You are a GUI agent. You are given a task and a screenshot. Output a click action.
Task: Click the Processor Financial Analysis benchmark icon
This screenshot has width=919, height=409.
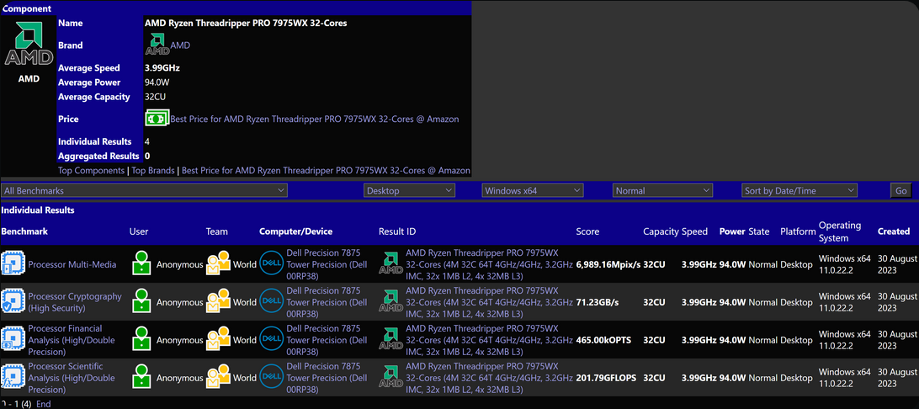[13, 339]
